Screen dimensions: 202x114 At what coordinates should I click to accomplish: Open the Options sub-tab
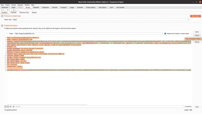34,13
